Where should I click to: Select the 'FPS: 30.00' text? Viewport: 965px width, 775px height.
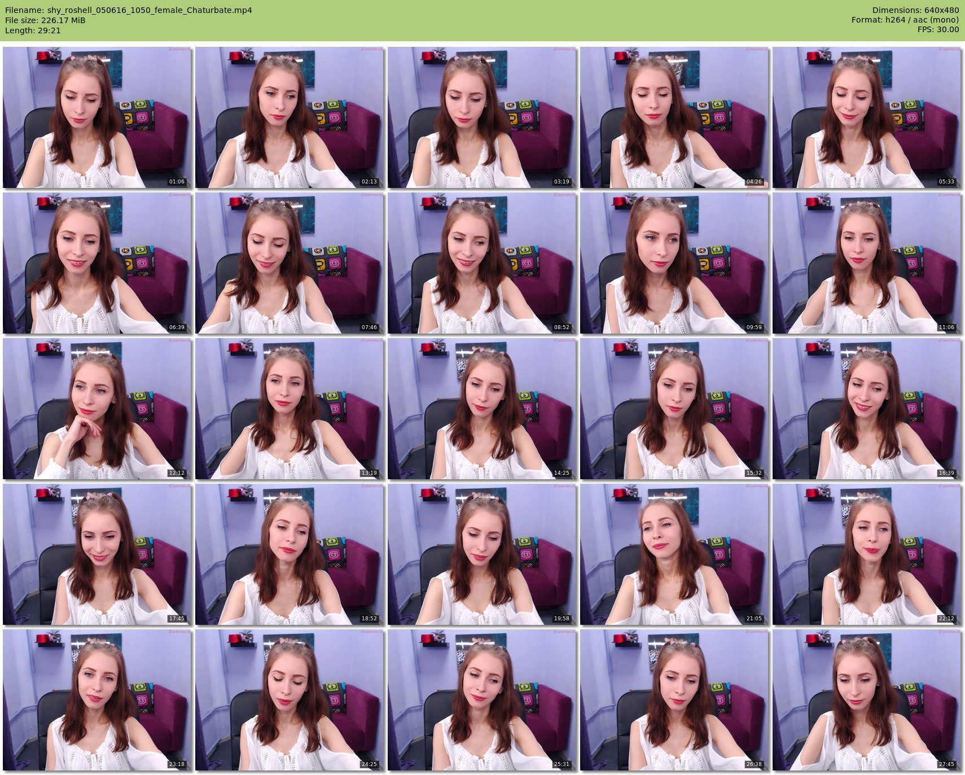click(x=938, y=30)
